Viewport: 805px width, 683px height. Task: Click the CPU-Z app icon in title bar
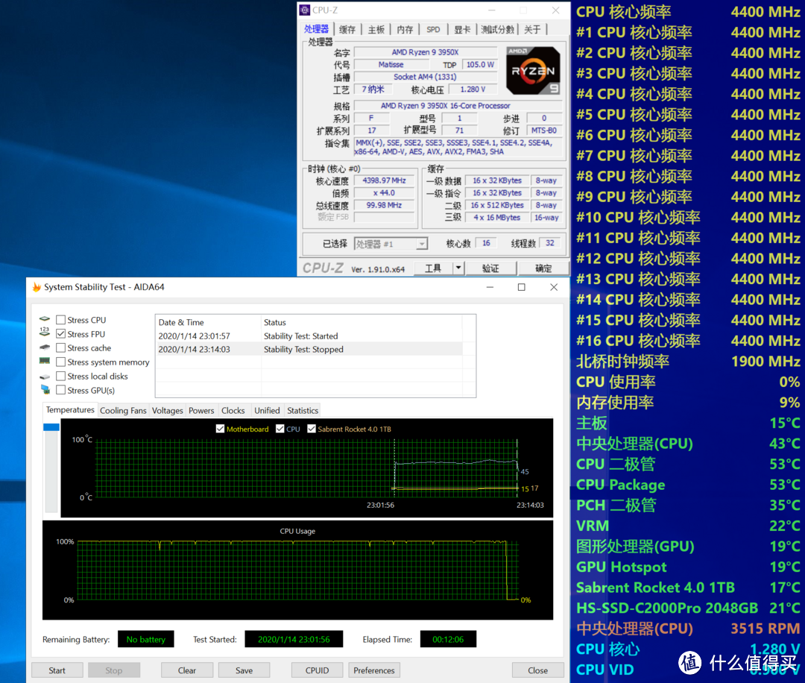pyautogui.click(x=305, y=10)
